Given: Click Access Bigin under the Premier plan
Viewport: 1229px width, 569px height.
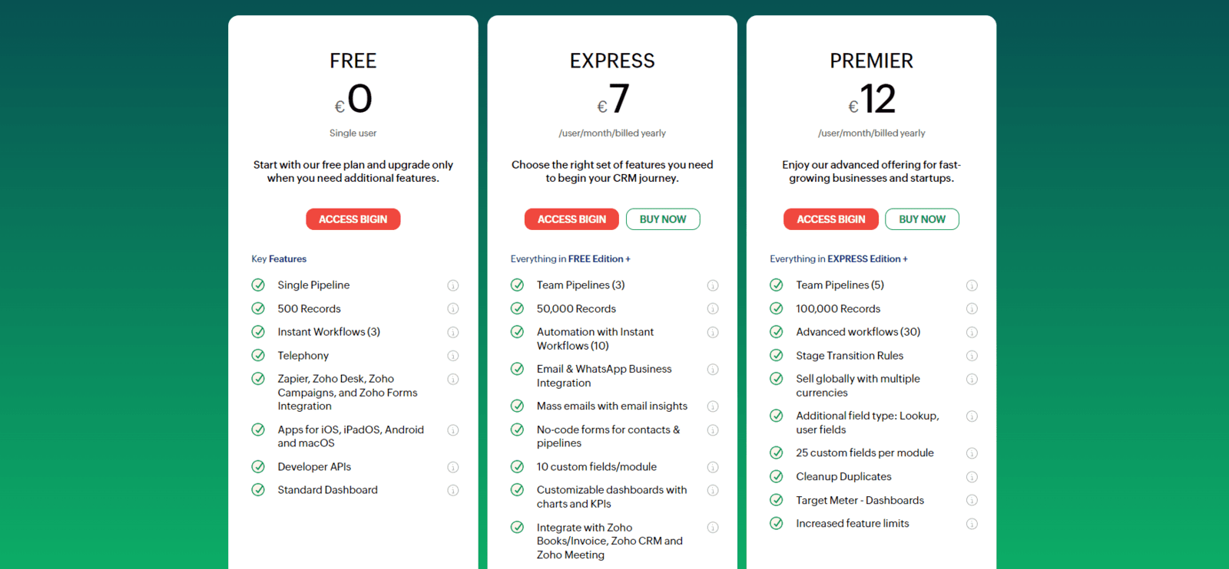Looking at the screenshot, I should [x=831, y=219].
